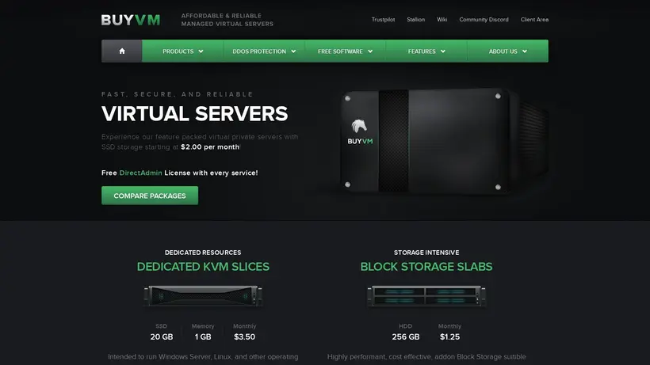This screenshot has width=650, height=365.
Task: Click the Block Storage Slabs server image
Action: pos(426,296)
